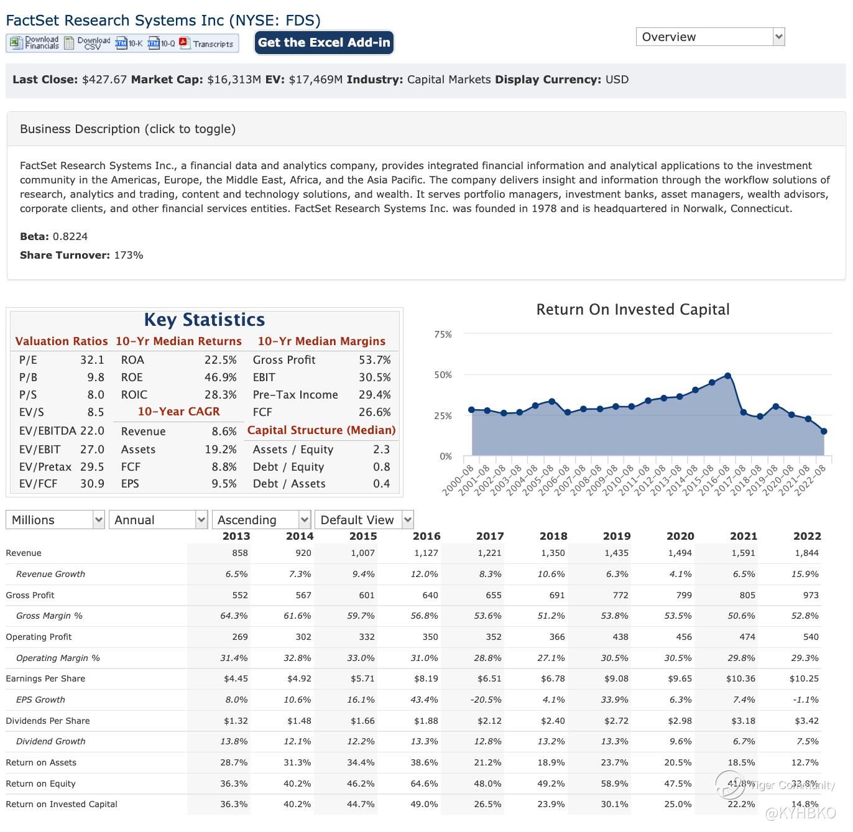853x832 pixels.
Task: Open the 10-Q filing icon
Action: [x=154, y=43]
